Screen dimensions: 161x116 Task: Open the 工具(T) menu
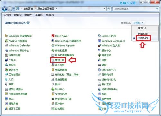(x=39, y=15)
